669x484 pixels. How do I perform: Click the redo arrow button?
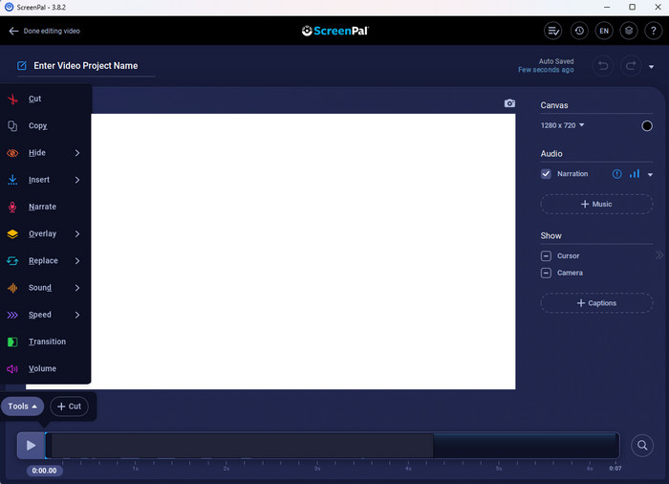pyautogui.click(x=631, y=66)
